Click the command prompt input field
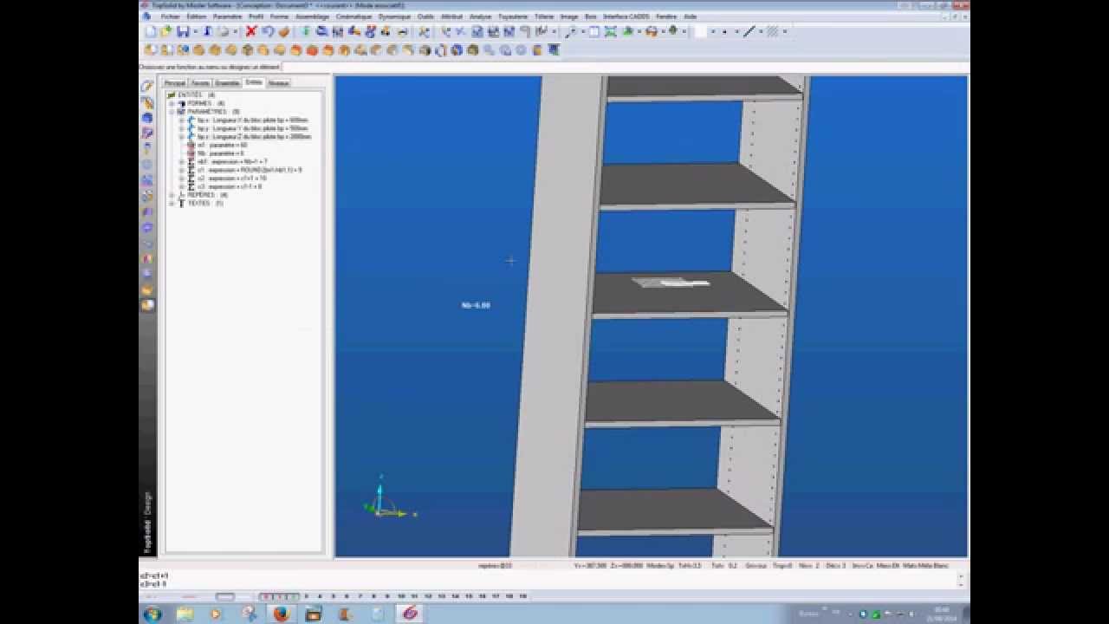Screen dimensions: 1109x624 point(626,67)
